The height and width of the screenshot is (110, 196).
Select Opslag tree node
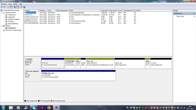click(8, 26)
